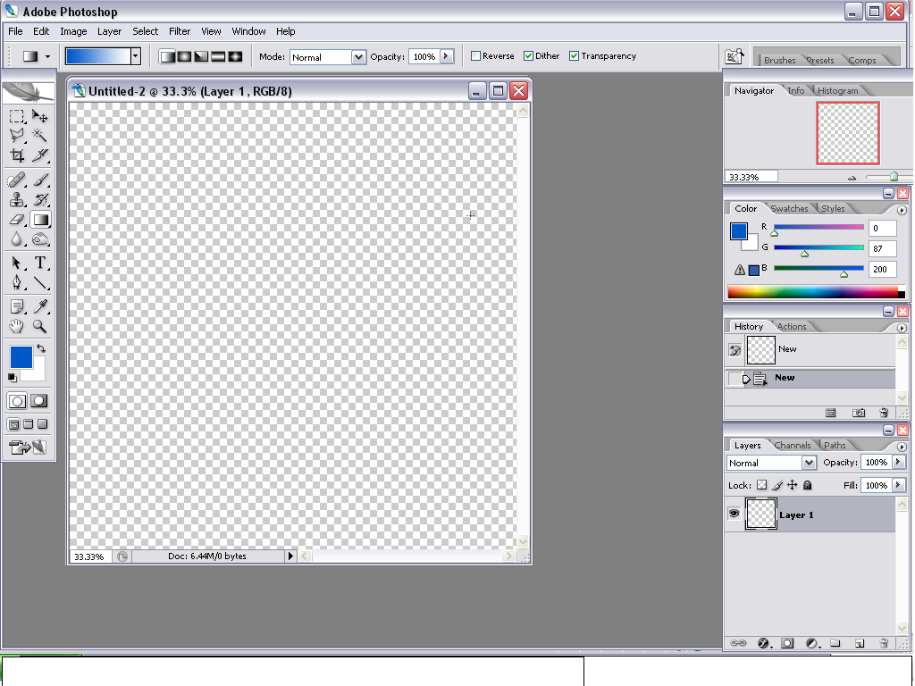The height and width of the screenshot is (686, 915).
Task: Open the Color palette flyout menu
Action: (x=902, y=210)
